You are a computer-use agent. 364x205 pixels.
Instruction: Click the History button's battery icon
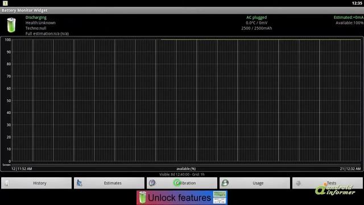(x=7, y=183)
